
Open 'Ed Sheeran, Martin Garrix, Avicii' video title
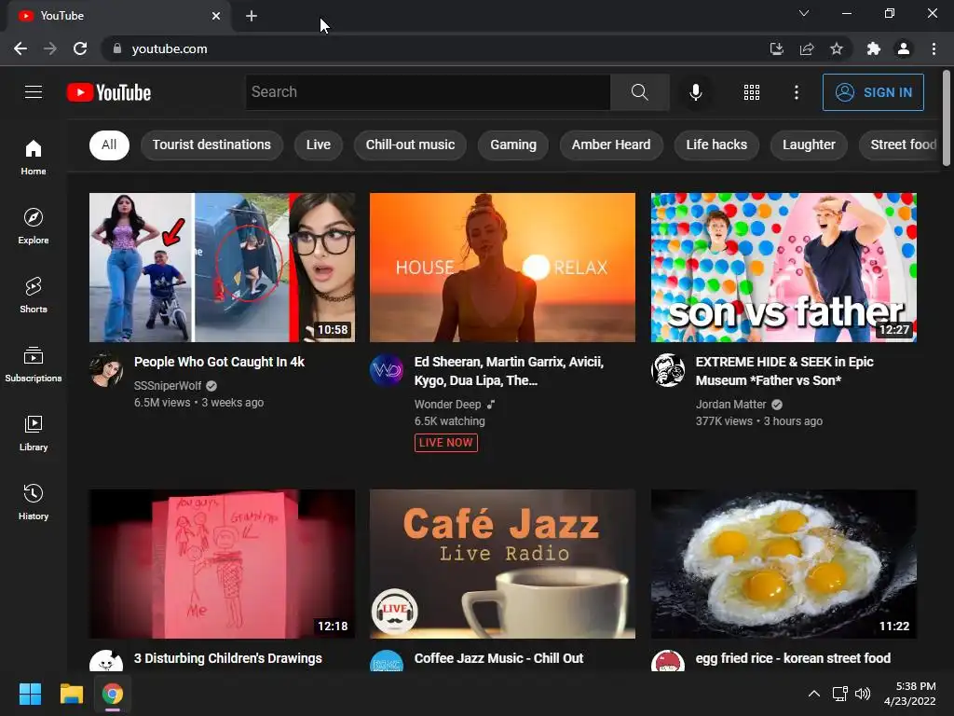(x=509, y=371)
